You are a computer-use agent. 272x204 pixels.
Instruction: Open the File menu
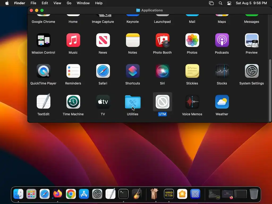click(33, 3)
